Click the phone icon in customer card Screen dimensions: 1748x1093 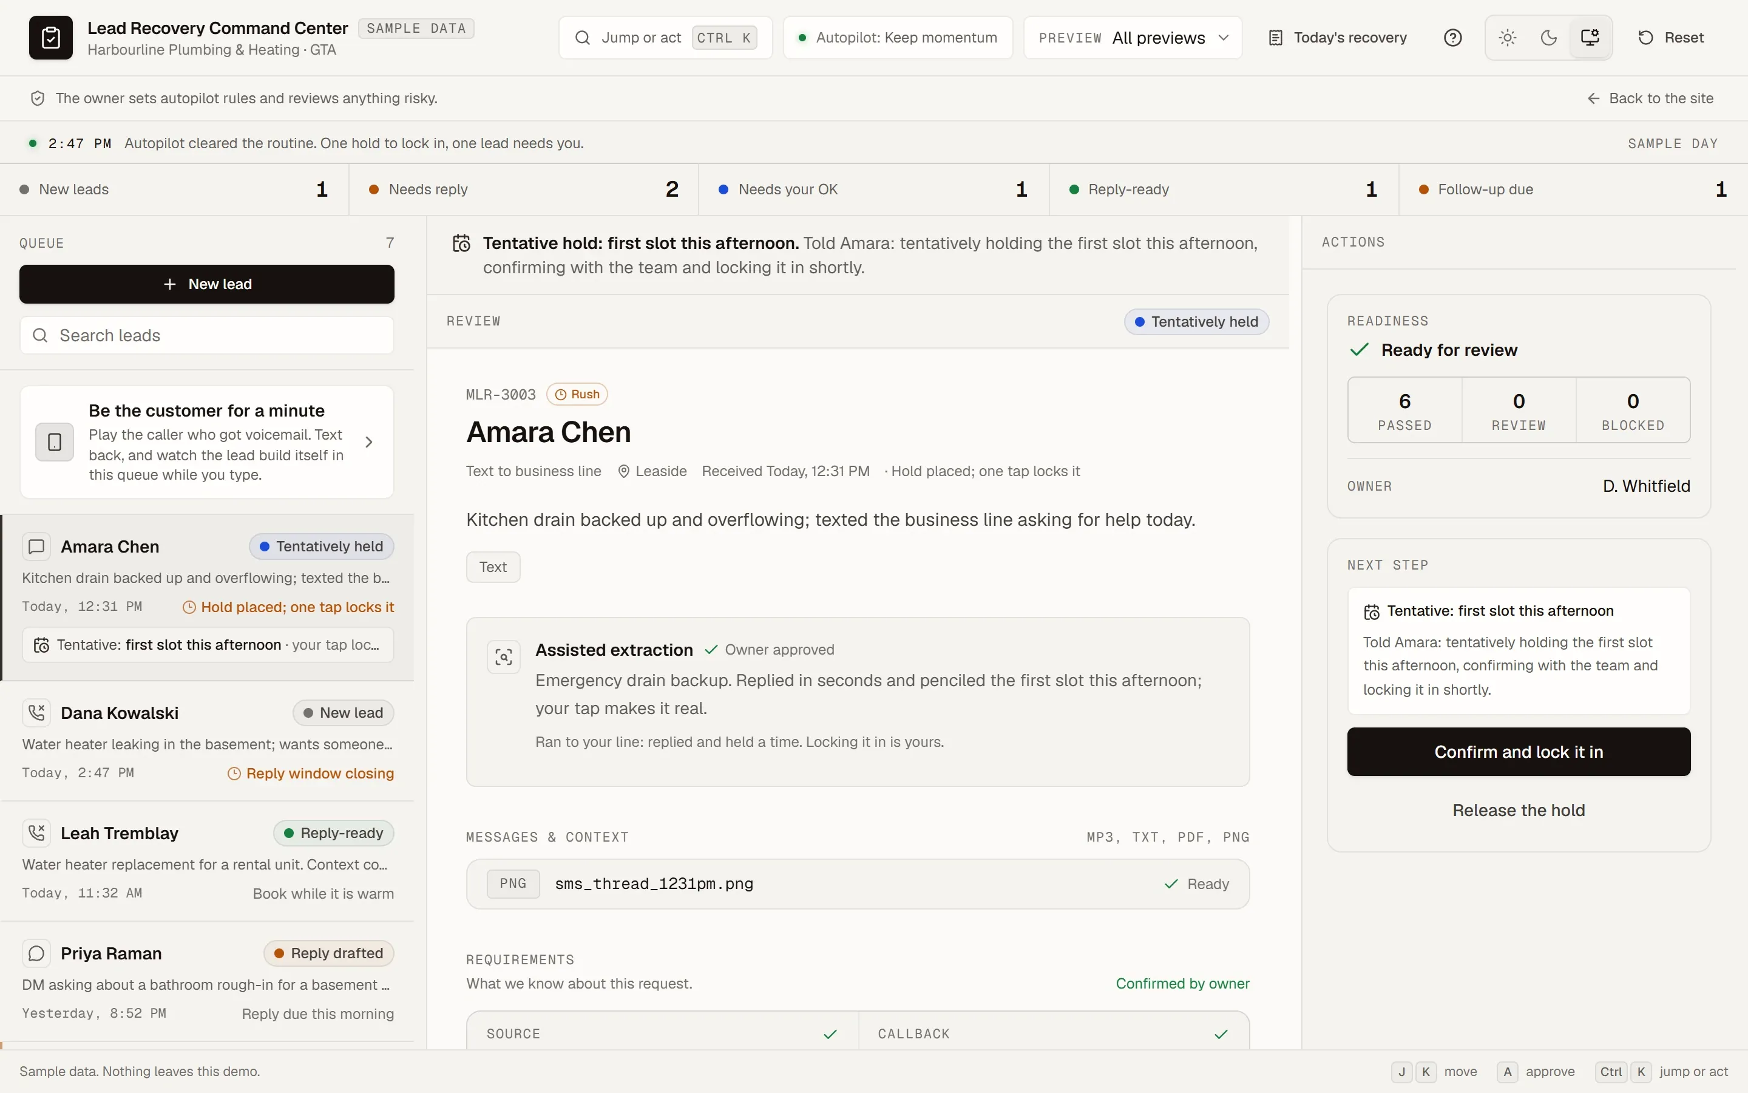coord(55,441)
